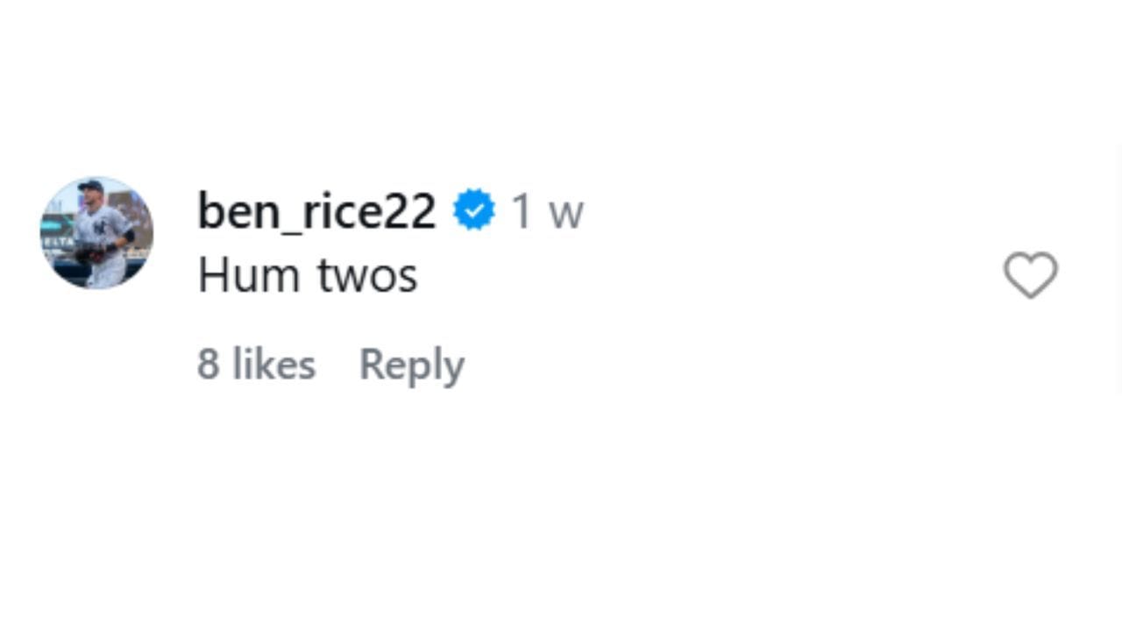Click the word "Hum" in the comment
This screenshot has width=1122, height=631.
[249, 275]
